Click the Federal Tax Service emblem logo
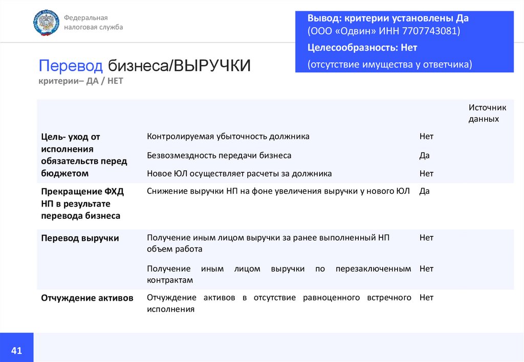Screen dimensions: 524x362 (x=46, y=22)
